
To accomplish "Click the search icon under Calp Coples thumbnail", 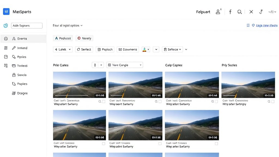I will (213, 101).
